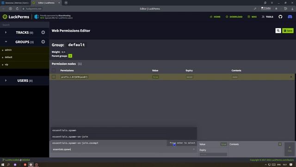Open the BisectHosting sponsor logo
This screenshot has height=167, width=296.
click(x=37, y=17)
